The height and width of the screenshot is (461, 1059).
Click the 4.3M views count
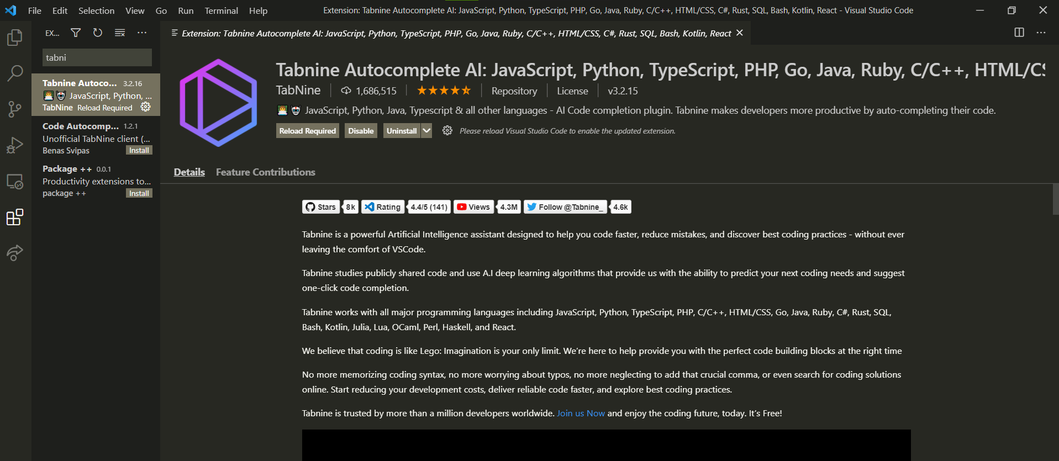[x=509, y=207]
